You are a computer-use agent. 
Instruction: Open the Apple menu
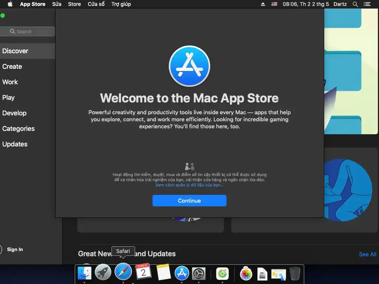point(10,4)
